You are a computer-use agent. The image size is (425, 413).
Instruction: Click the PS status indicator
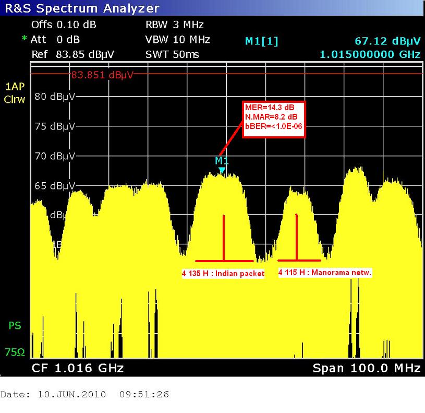[x=15, y=326]
